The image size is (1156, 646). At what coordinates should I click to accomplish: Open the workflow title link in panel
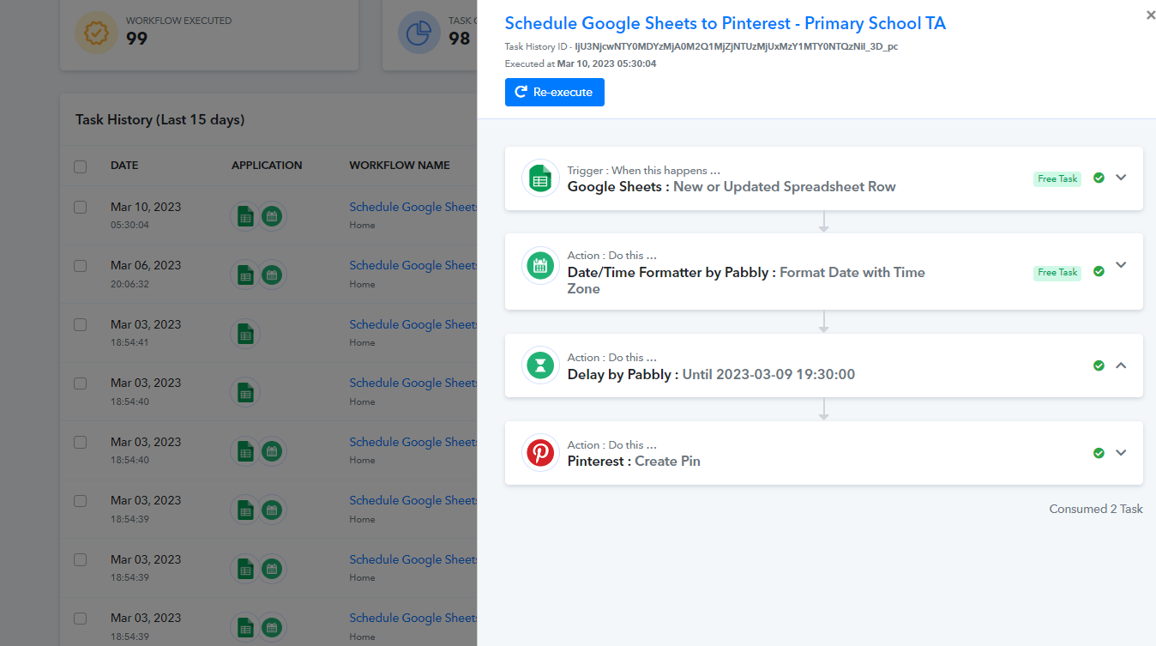pyautogui.click(x=726, y=24)
